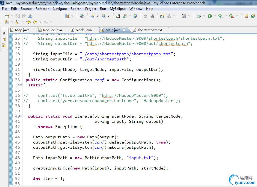Click the Package Explorer icon in left sidebar
257x187 pixels.
(4, 45)
